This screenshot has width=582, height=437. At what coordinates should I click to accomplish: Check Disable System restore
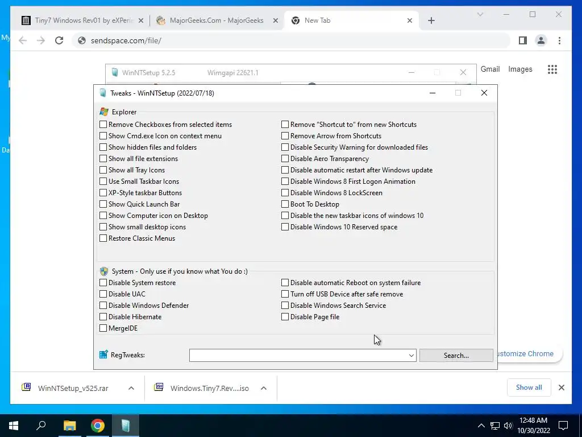(x=103, y=283)
